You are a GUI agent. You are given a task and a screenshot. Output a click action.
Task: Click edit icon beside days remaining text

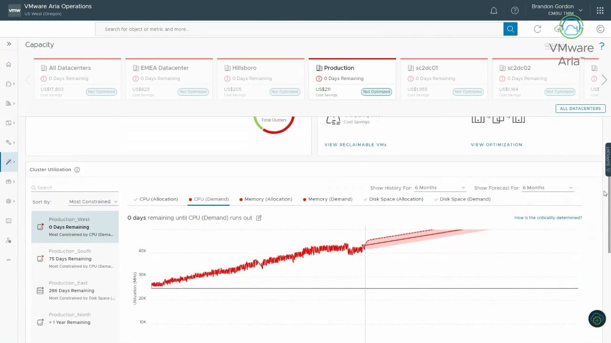click(259, 218)
